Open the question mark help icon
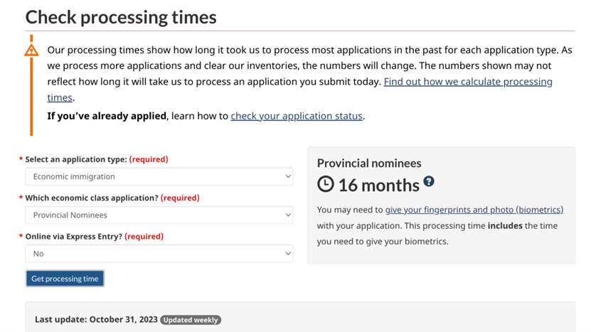 [x=429, y=181]
